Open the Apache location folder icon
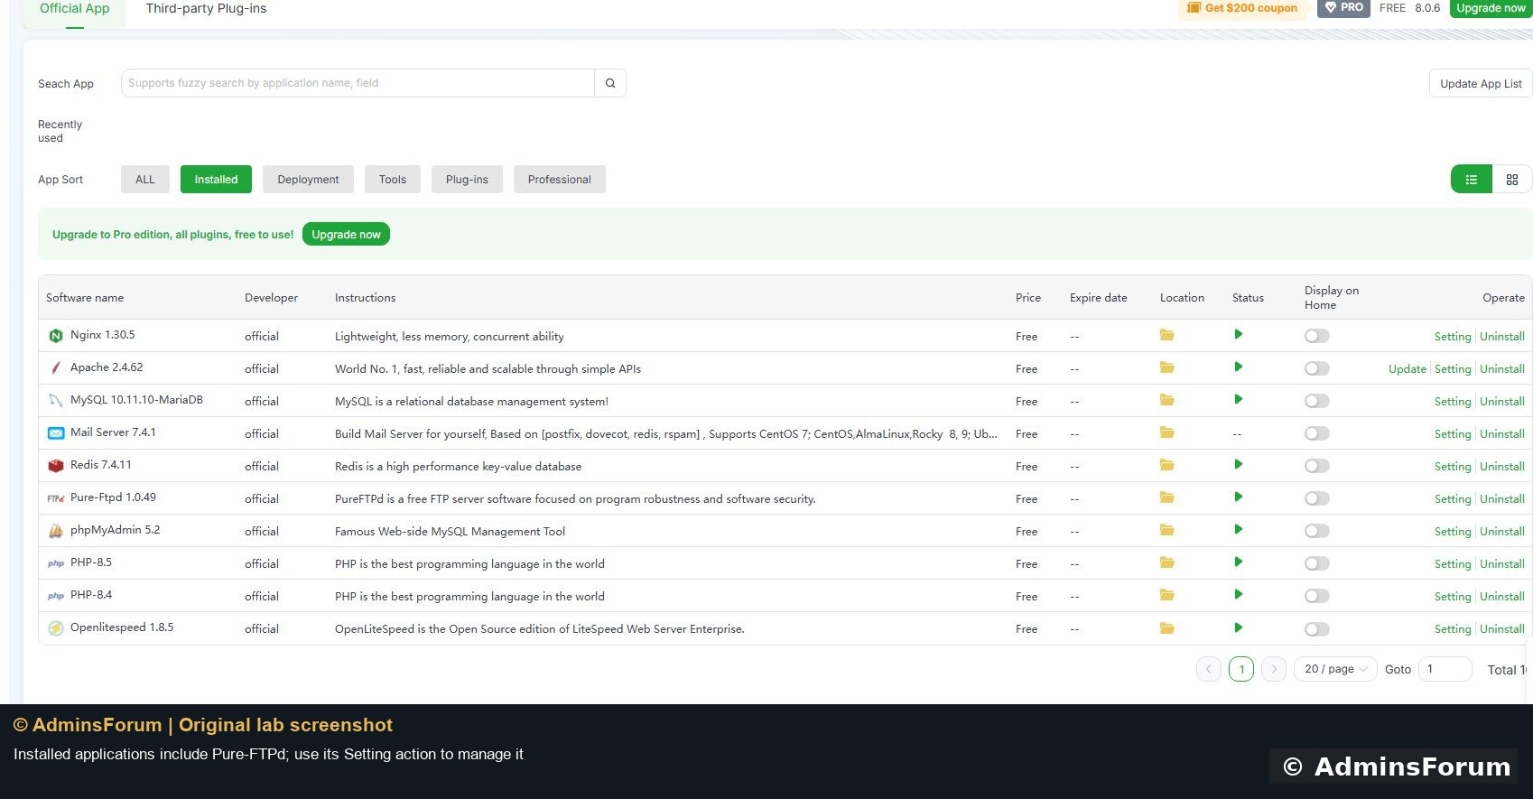This screenshot has height=799, width=1533. (x=1166, y=367)
